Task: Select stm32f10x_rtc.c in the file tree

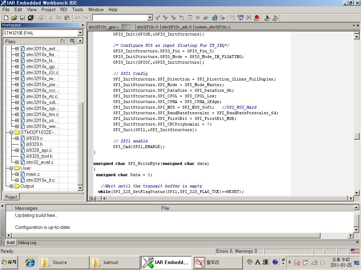Action: 42,97
